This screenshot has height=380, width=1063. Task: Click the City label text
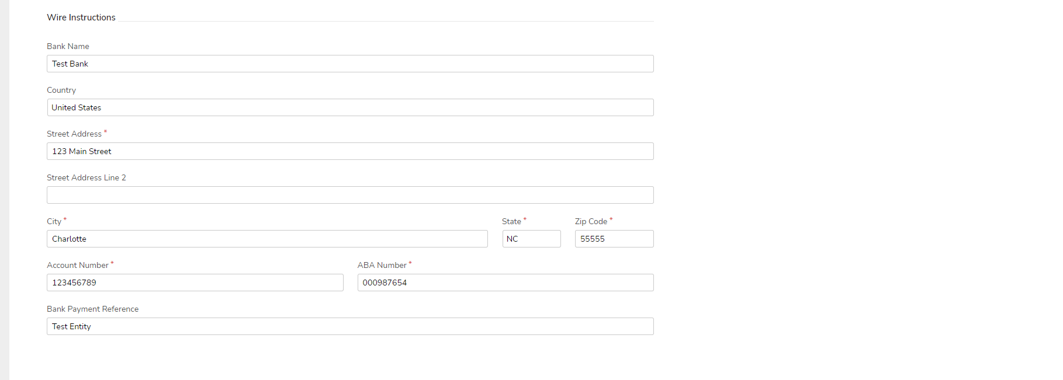[54, 221]
